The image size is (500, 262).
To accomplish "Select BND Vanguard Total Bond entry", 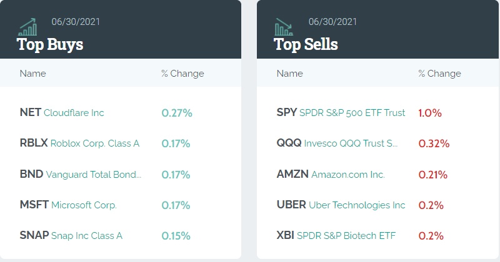I will pos(81,174).
